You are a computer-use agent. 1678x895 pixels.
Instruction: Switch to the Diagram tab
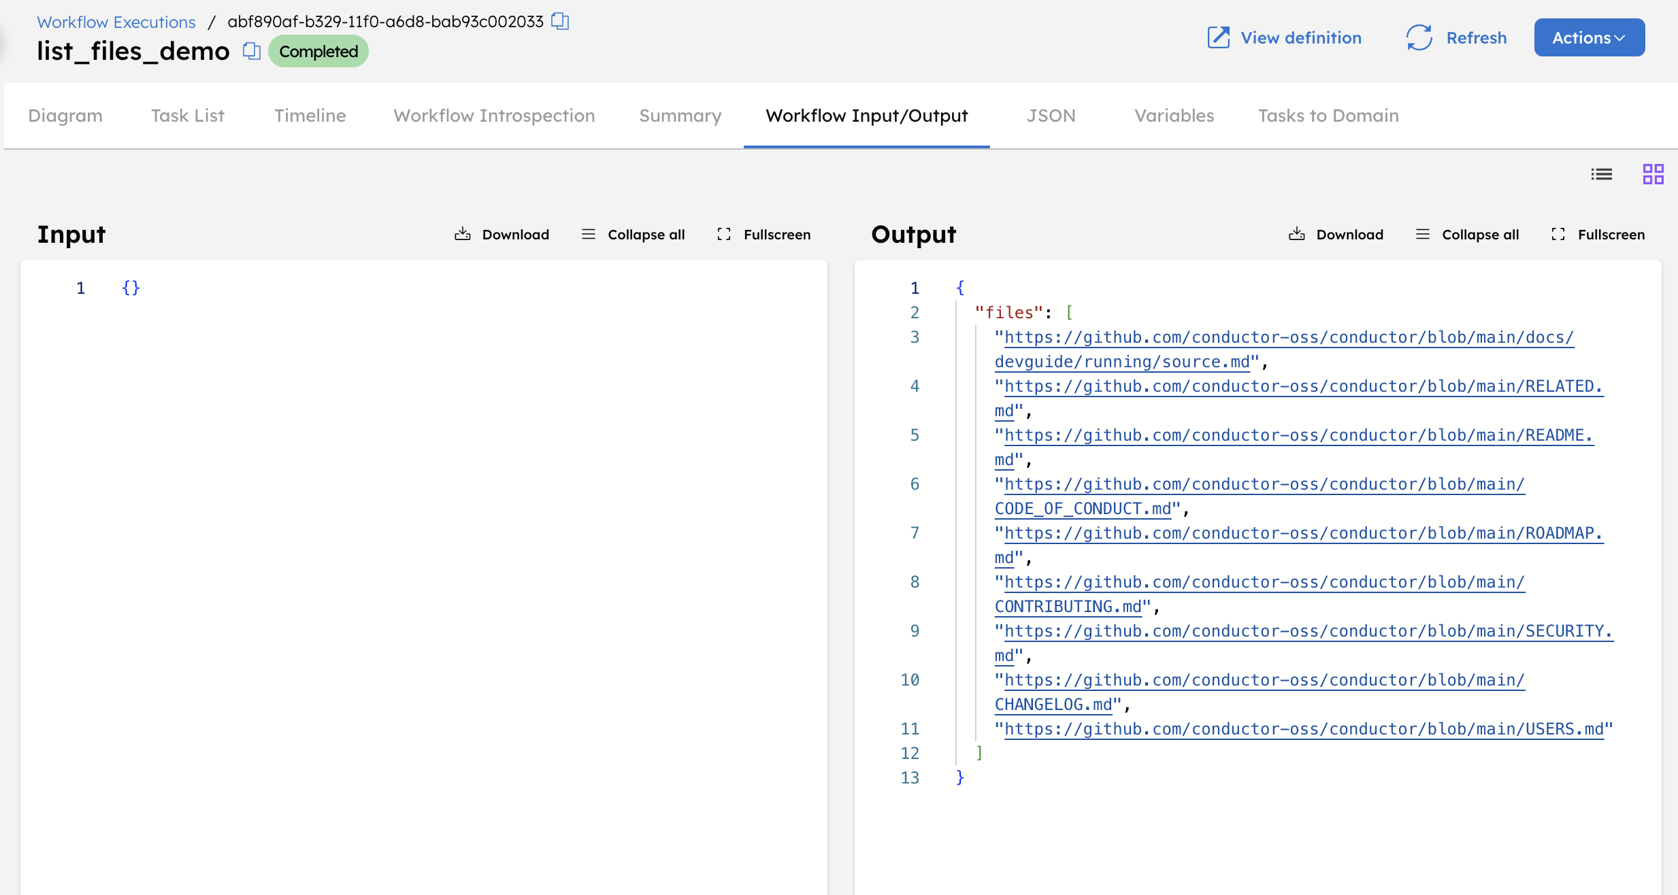(65, 116)
